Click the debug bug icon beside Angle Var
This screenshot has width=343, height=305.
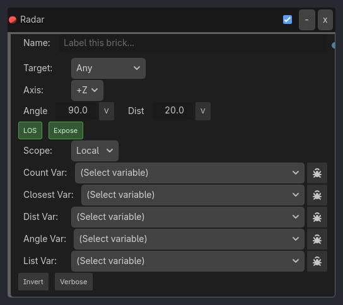(317, 239)
